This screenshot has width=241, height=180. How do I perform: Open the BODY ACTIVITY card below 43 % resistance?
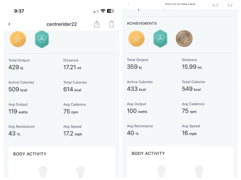(61, 162)
